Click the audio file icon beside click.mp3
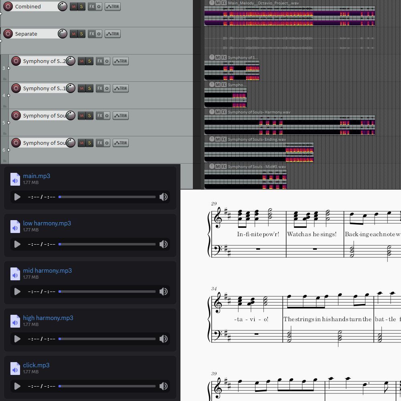This screenshot has height=401, width=401. (x=15, y=368)
